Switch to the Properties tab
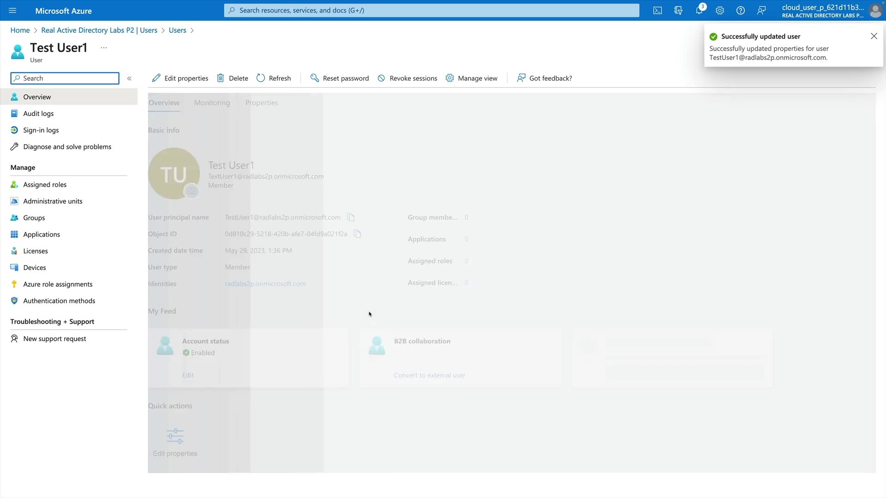 [x=262, y=103]
